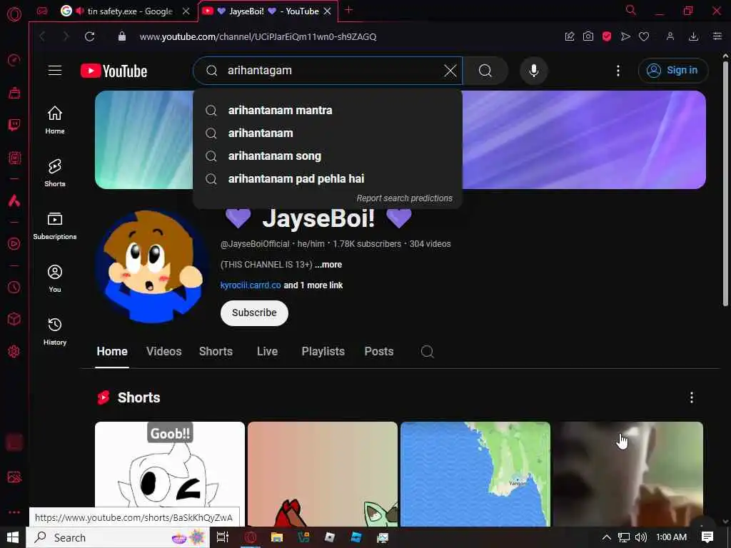Start voice search with the microphone
This screenshot has width=731, height=548.
coord(534,71)
